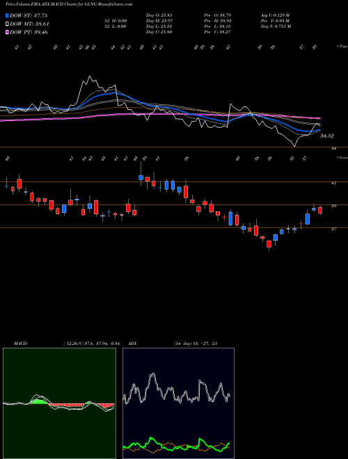Click the 37 price axis label
The width and height of the screenshot is (348, 459).
(333, 229)
